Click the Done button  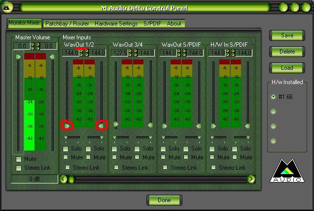point(164,200)
